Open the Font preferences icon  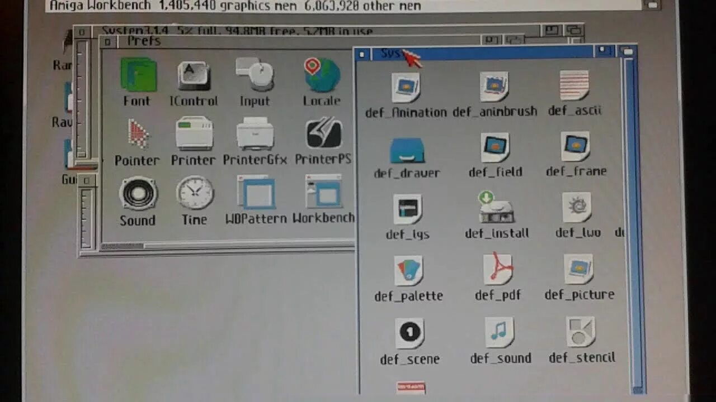(x=138, y=75)
